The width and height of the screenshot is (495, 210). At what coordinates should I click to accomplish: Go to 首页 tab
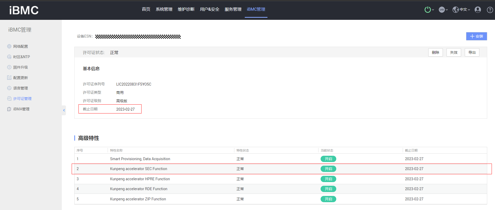146,9
